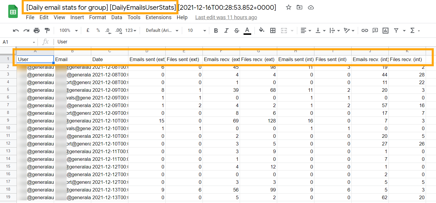Open the File menu
Image resolution: width=436 pixels, height=203 pixels.
[x=30, y=17]
